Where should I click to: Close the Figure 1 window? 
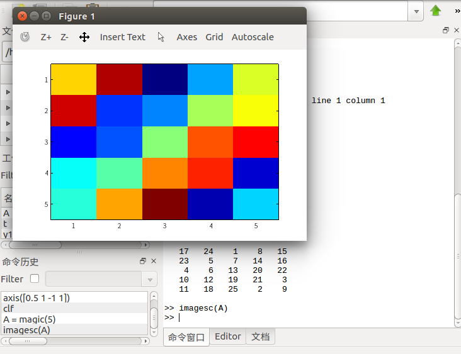22,16
